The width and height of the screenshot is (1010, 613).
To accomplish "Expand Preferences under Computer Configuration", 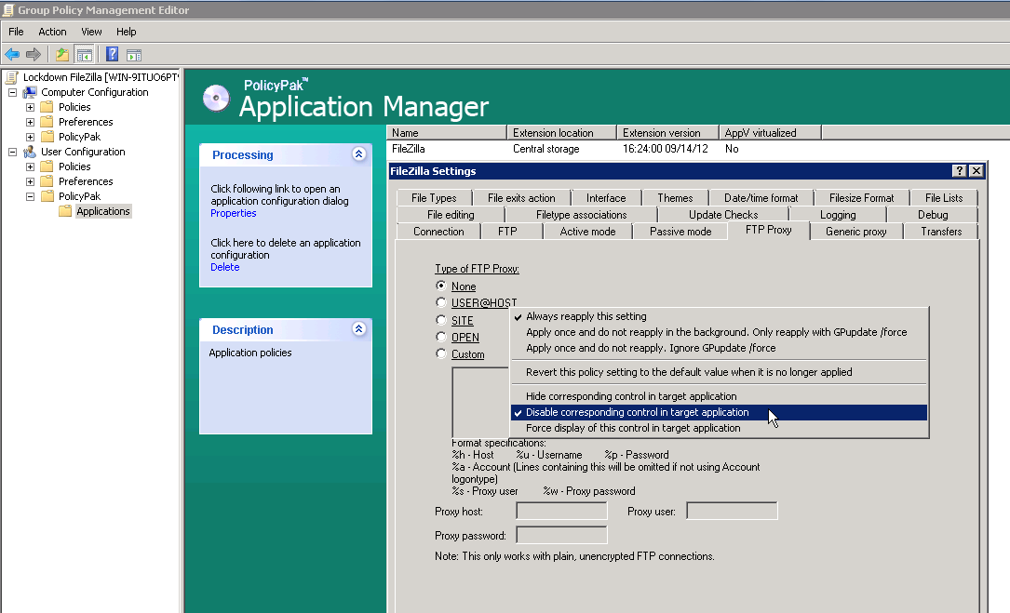I will (x=30, y=123).
